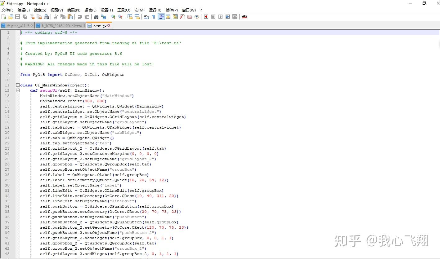The width and height of the screenshot is (440, 259).
Task: Toggle word wrap from the toolbar
Action: click(x=147, y=16)
